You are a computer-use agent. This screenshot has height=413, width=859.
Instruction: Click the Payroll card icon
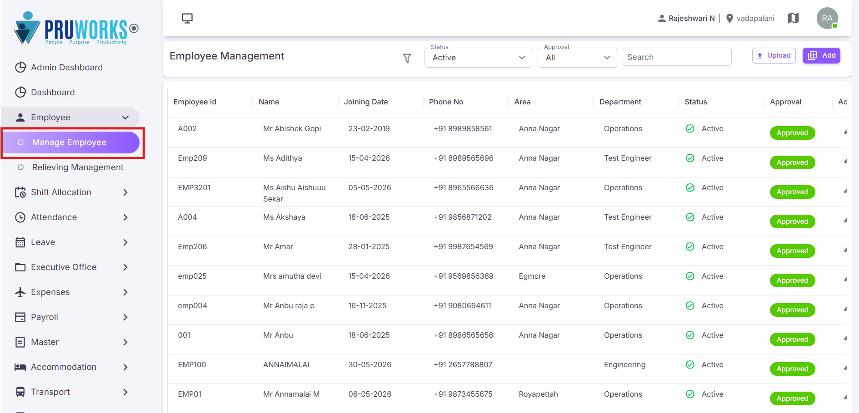point(20,317)
